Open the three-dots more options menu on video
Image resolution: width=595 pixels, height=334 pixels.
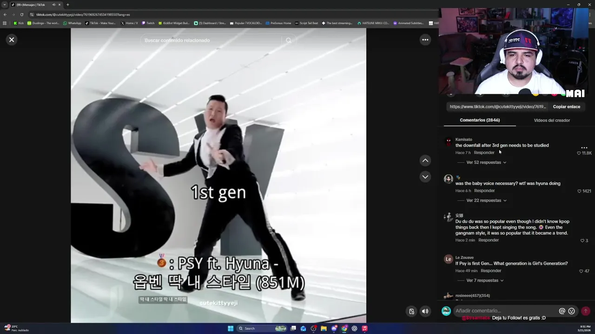pyautogui.click(x=425, y=39)
